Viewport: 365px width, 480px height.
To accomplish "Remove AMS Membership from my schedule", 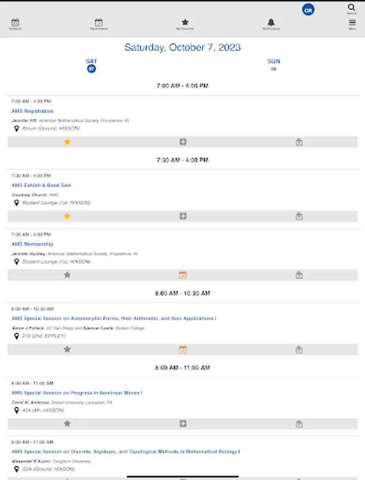I will [183, 275].
